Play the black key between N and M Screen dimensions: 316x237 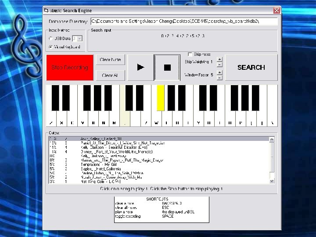pos(108,98)
